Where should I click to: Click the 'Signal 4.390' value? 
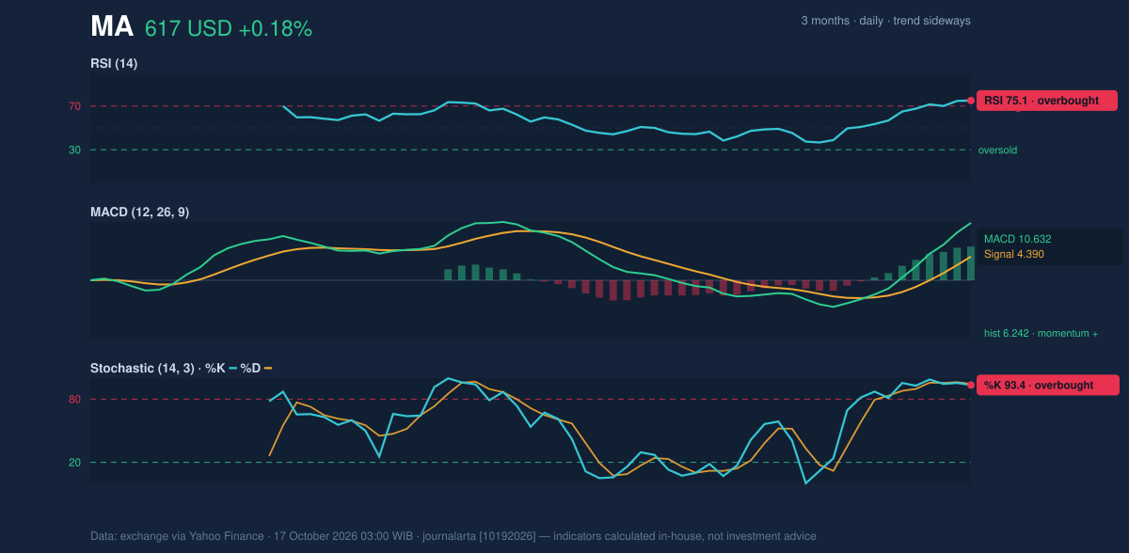click(x=1014, y=254)
